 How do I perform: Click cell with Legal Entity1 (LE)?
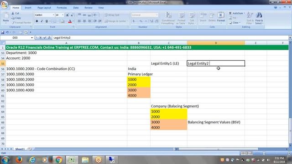click(168, 63)
